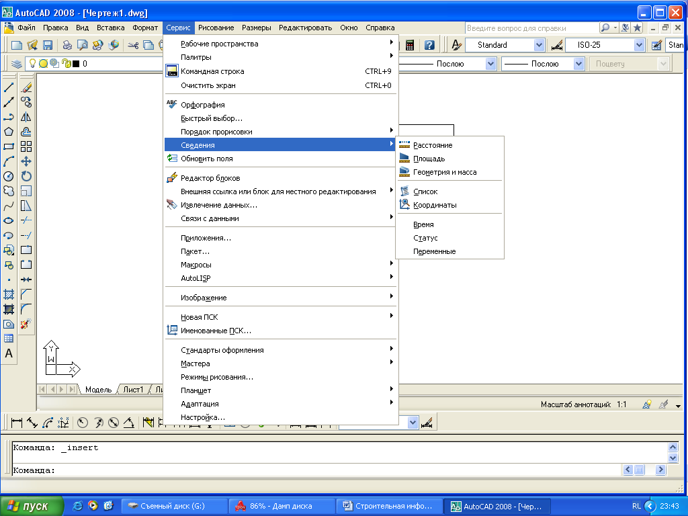Choose Расстояние from Сведения submenu
This screenshot has height=516, width=688.
[449, 145]
